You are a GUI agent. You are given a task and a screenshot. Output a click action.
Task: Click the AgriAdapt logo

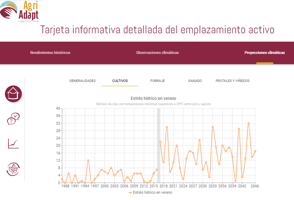click(19, 12)
